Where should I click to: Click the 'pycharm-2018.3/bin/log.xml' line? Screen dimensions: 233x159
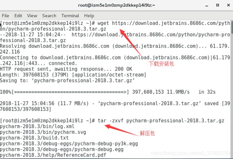click(x=37, y=127)
